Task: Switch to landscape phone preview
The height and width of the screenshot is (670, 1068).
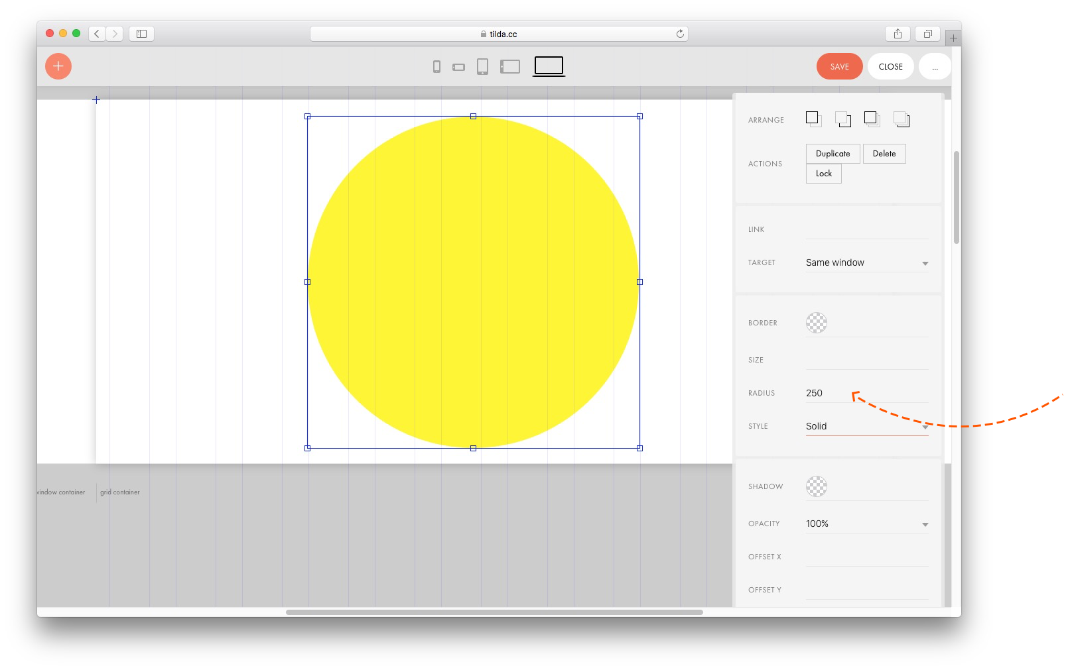Action: point(458,67)
